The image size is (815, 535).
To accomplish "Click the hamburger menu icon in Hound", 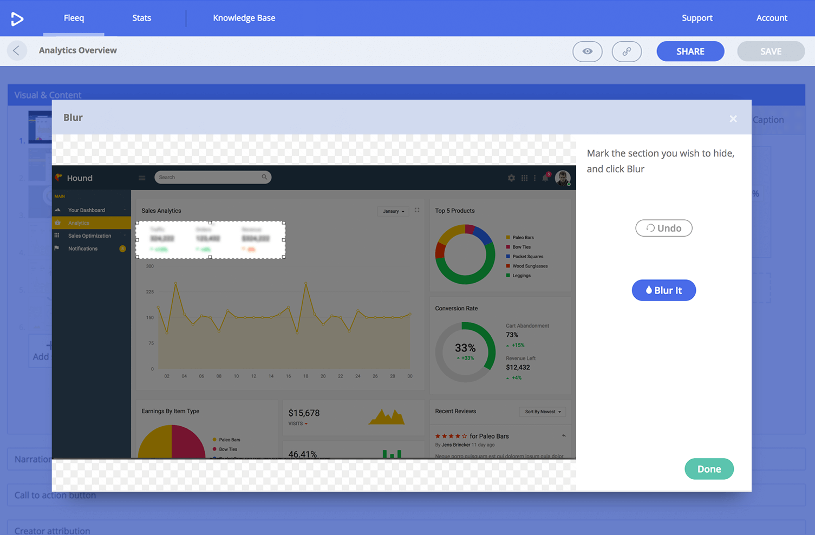I will 142,178.
